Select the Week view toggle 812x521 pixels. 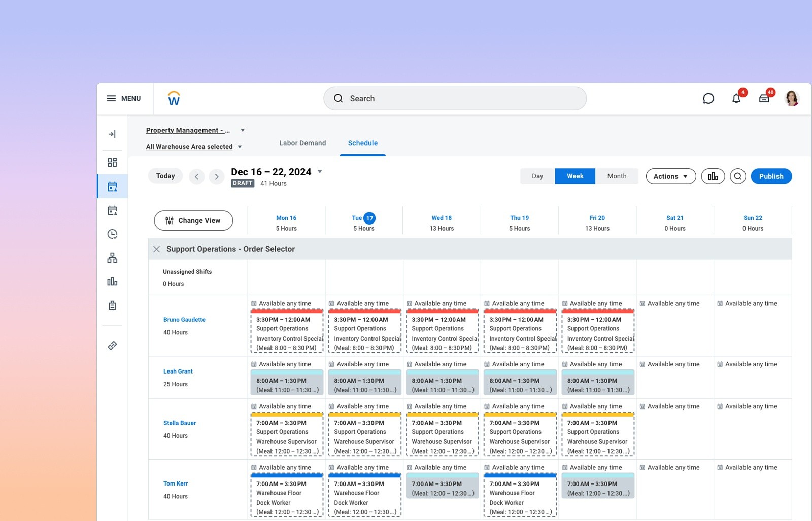(575, 176)
